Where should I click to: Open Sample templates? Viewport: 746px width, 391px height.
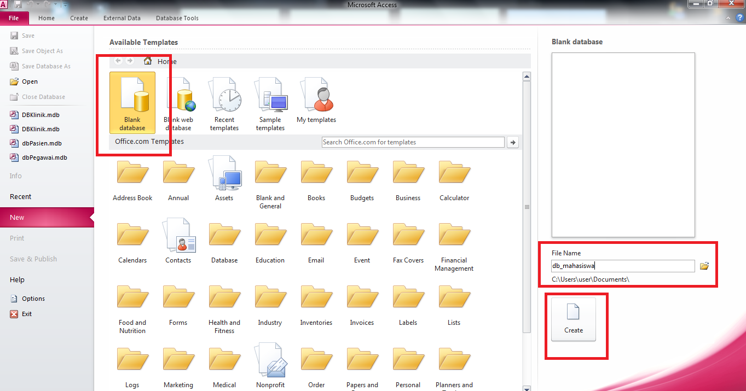pos(270,102)
